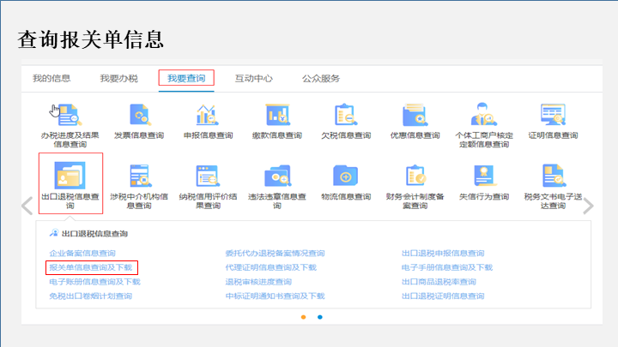Open 代理证明信息查询及下载 link
The image size is (618, 347).
[x=270, y=267]
